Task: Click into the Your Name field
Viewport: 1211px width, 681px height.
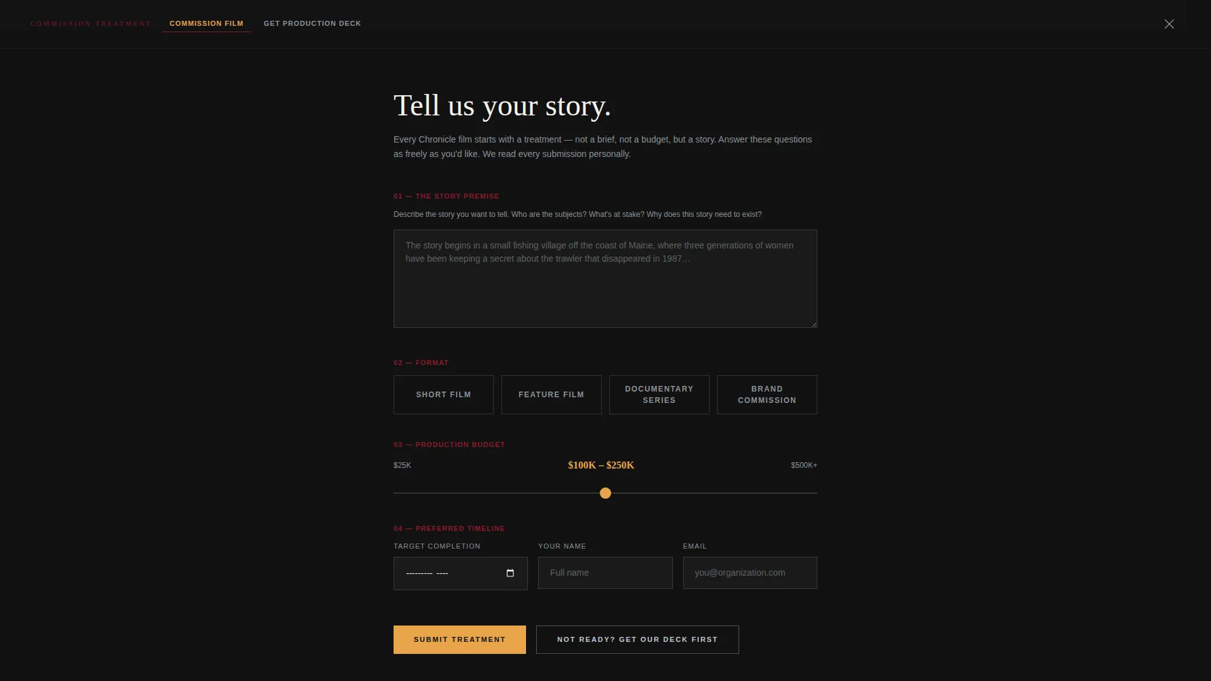Action: click(605, 573)
